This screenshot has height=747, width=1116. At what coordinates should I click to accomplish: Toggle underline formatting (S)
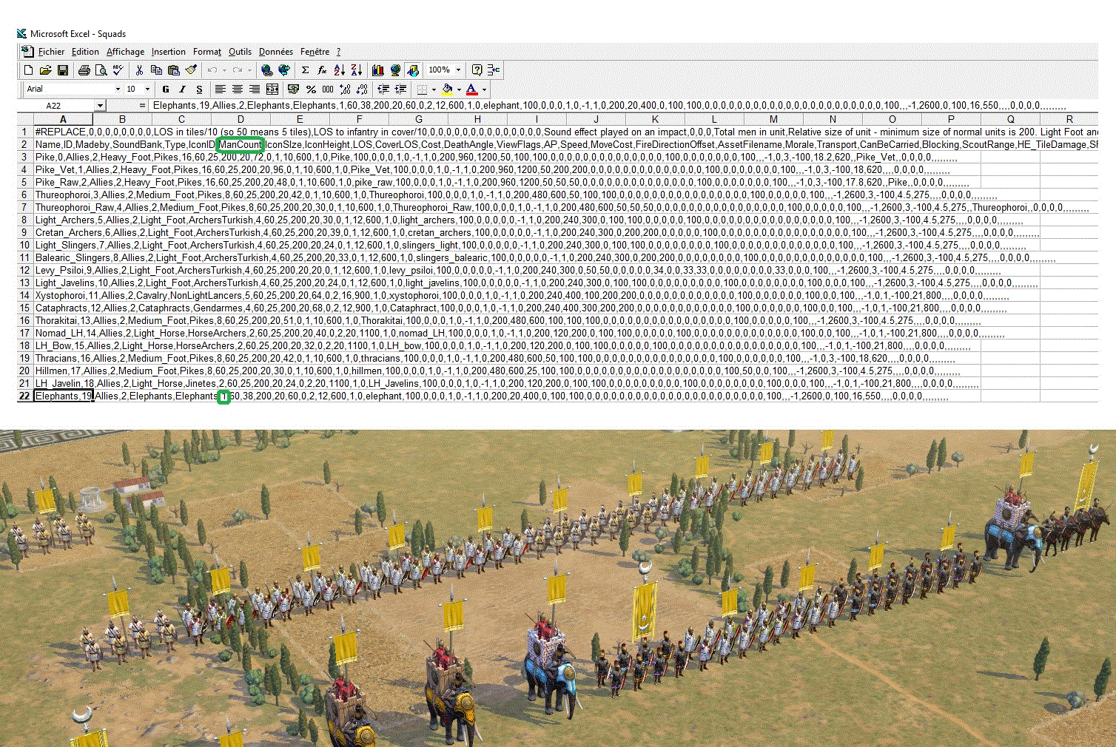(x=199, y=89)
